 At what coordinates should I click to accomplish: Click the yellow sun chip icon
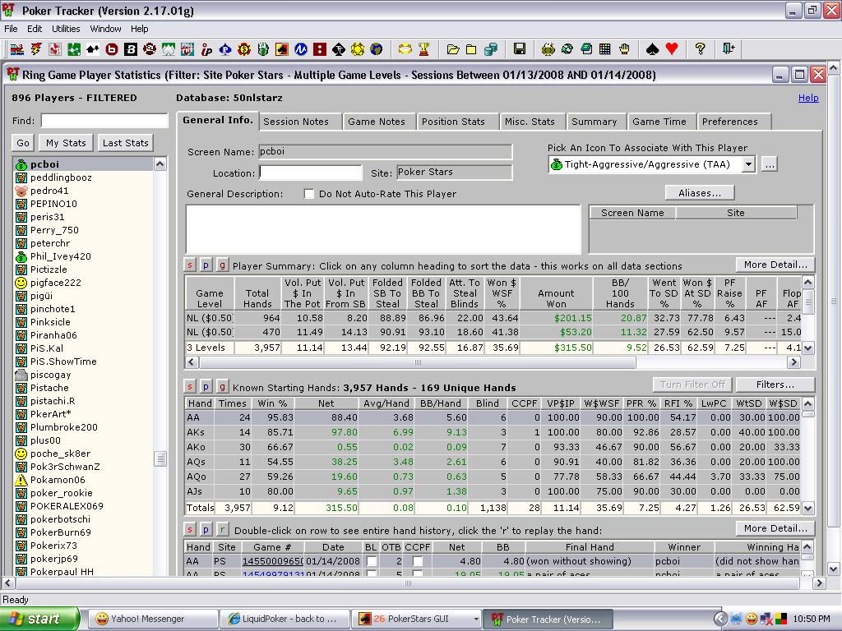(x=358, y=49)
